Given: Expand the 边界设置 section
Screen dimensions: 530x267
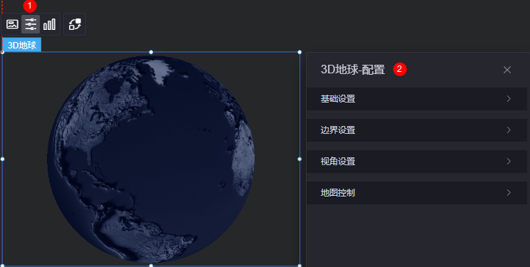Looking at the screenshot, I should [417, 130].
